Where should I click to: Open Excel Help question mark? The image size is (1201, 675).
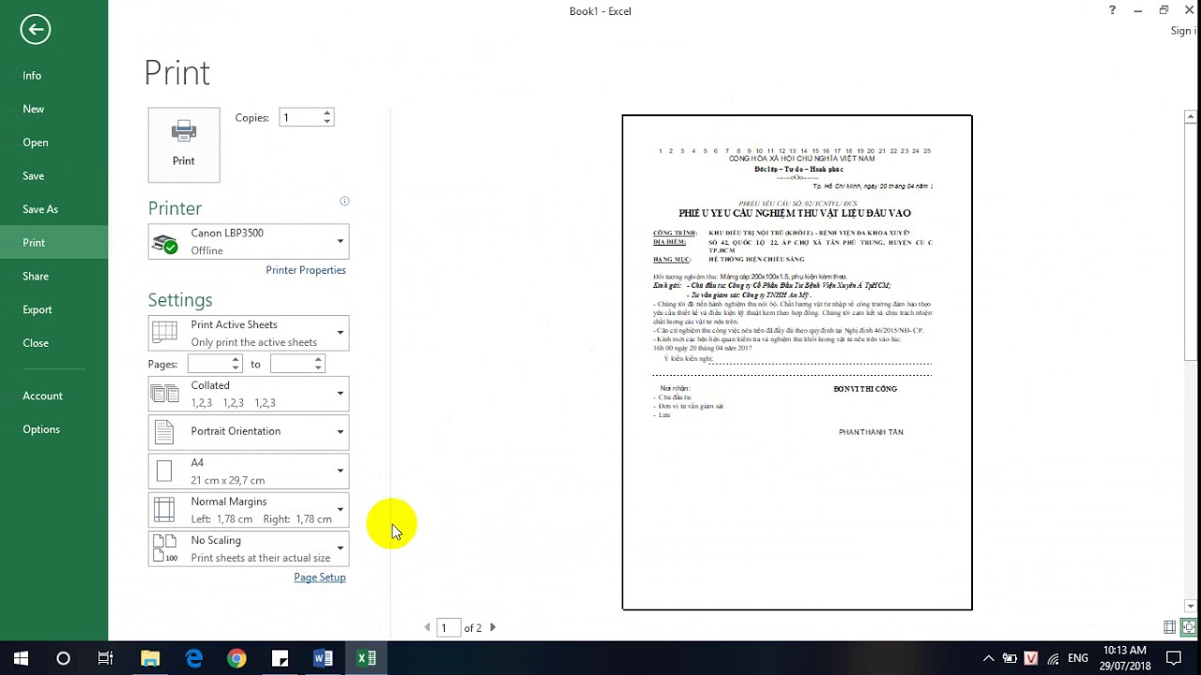[x=1113, y=10]
